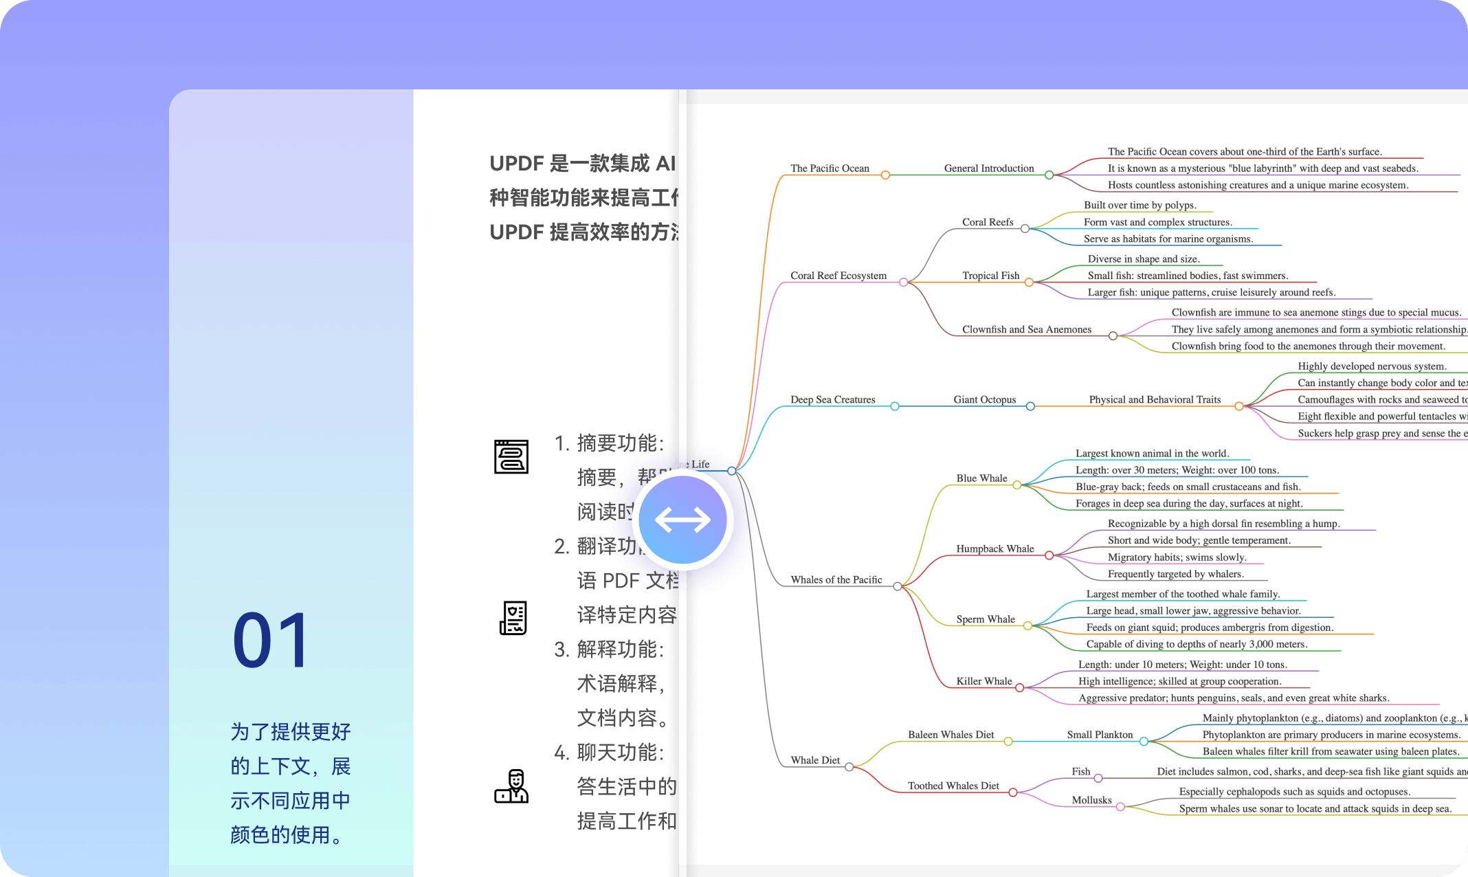Click the comparison slider arrow handle
This screenshot has width=1468, height=877.
pos(682,519)
